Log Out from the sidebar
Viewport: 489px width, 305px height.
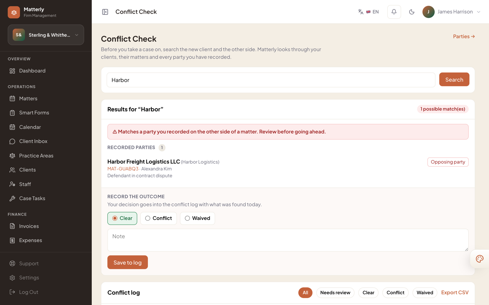click(29, 292)
